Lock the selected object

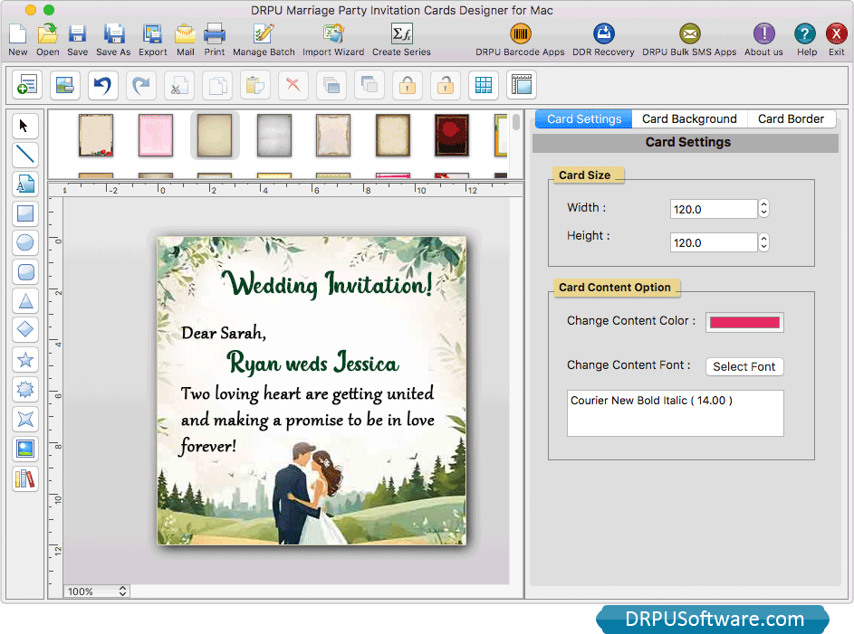click(407, 85)
